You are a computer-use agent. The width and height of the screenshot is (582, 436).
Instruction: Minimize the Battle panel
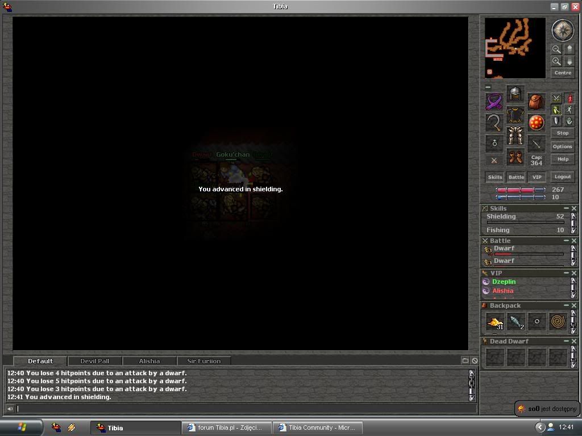coord(567,241)
